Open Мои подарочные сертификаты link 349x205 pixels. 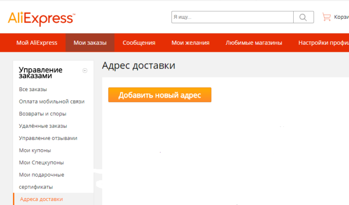click(41, 181)
